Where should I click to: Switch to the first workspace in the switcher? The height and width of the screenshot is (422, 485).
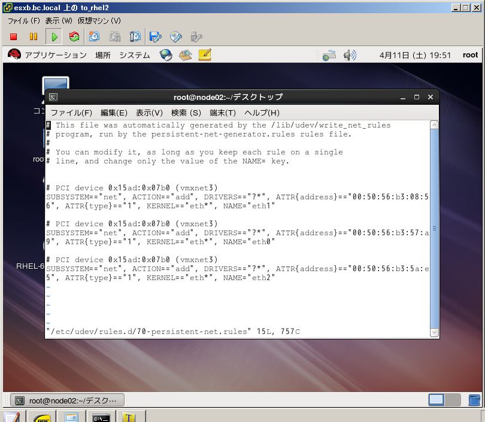436,400
